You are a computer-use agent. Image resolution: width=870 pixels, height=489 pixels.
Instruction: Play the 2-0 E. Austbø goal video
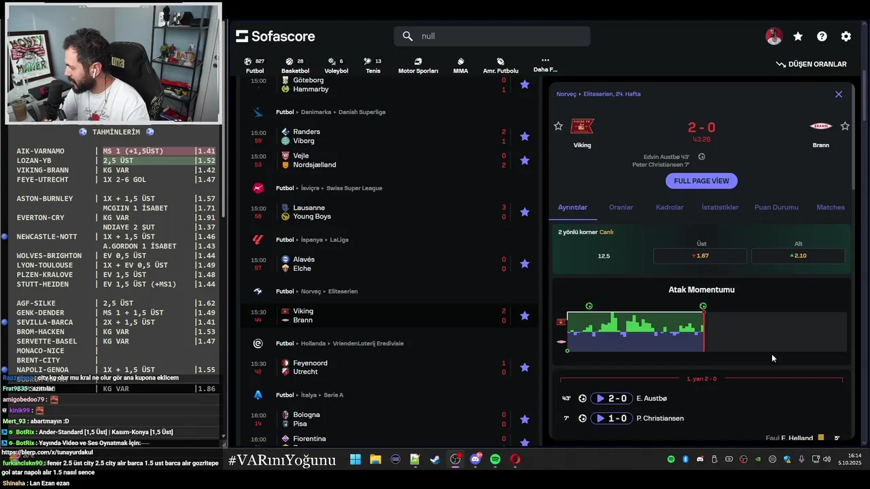point(612,399)
